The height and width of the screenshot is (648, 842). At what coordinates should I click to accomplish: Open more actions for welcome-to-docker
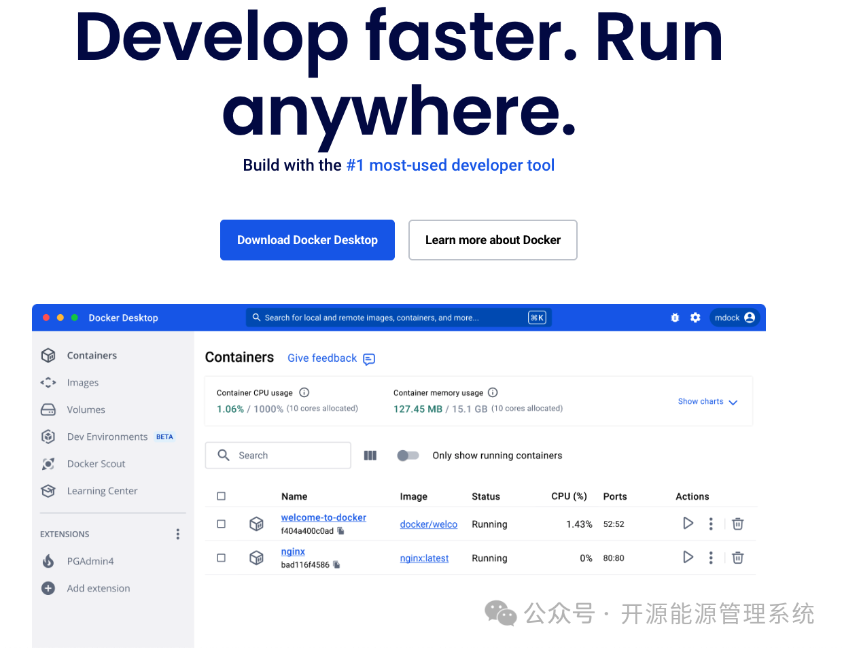711,524
